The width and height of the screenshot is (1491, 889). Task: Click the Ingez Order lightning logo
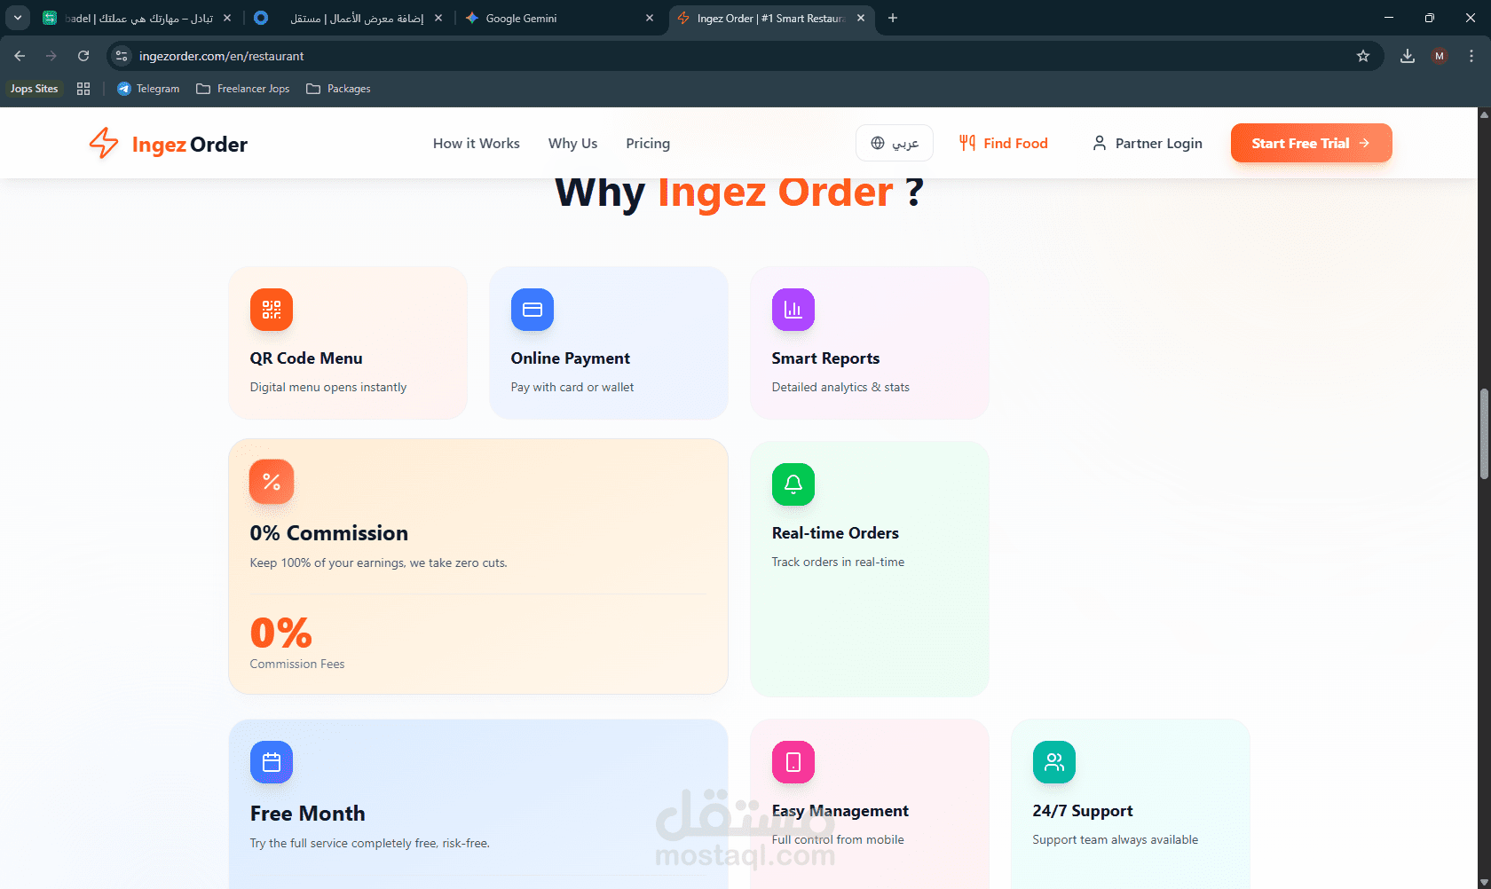(104, 143)
